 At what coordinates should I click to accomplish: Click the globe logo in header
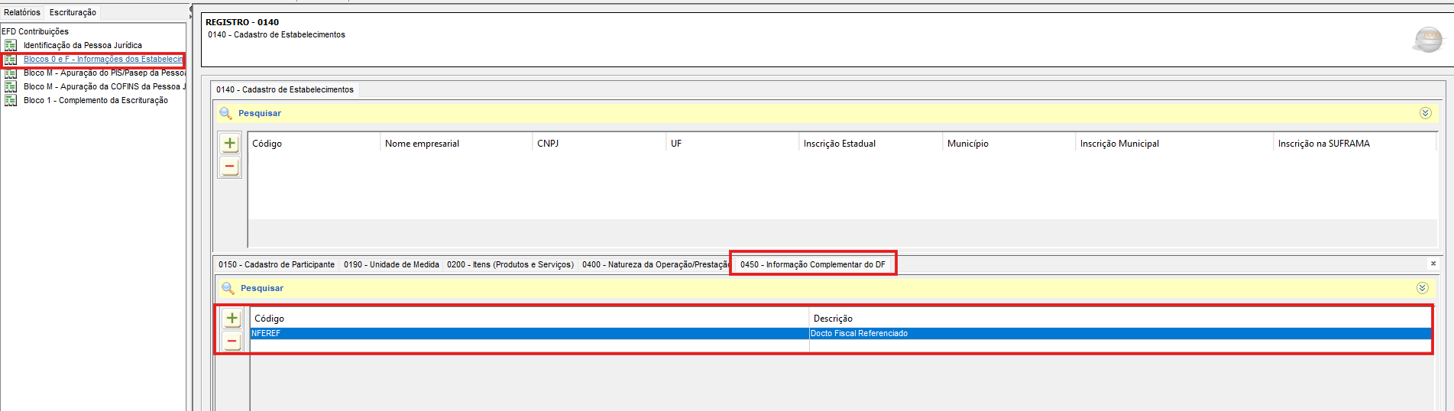coord(1427,39)
